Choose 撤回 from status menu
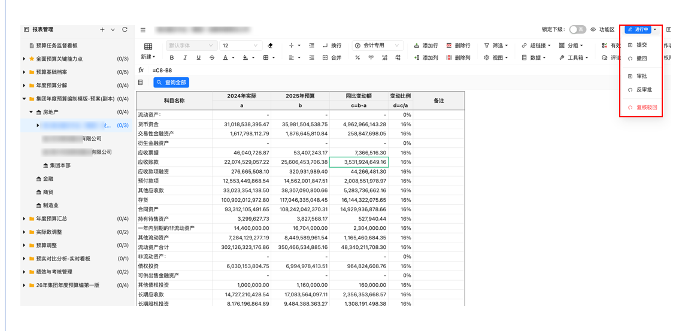685x331 pixels. click(x=641, y=58)
